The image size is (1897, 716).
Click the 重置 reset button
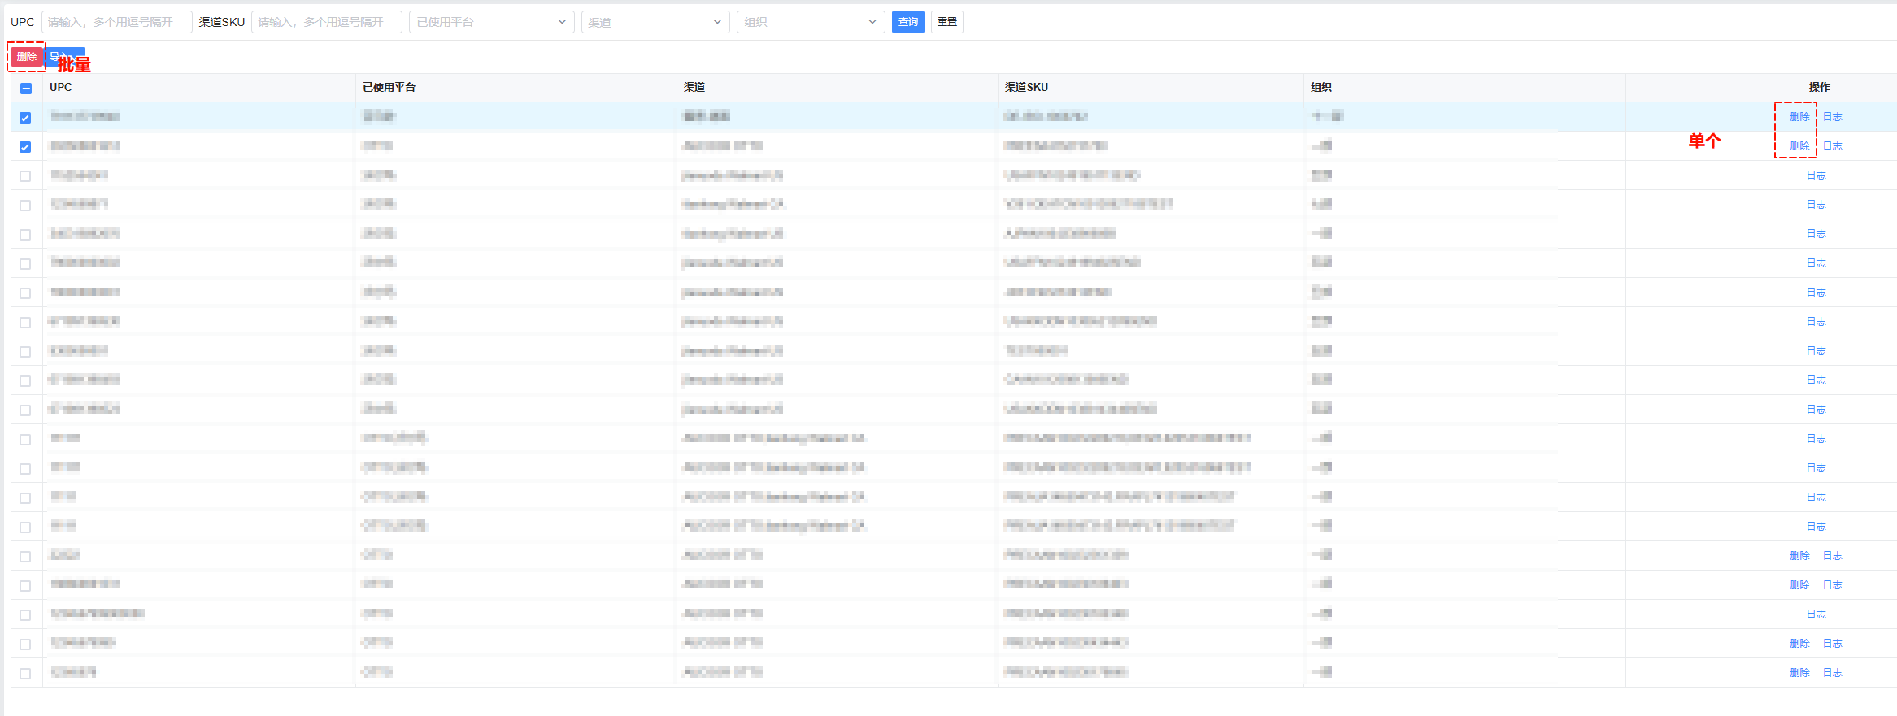pyautogui.click(x=946, y=22)
